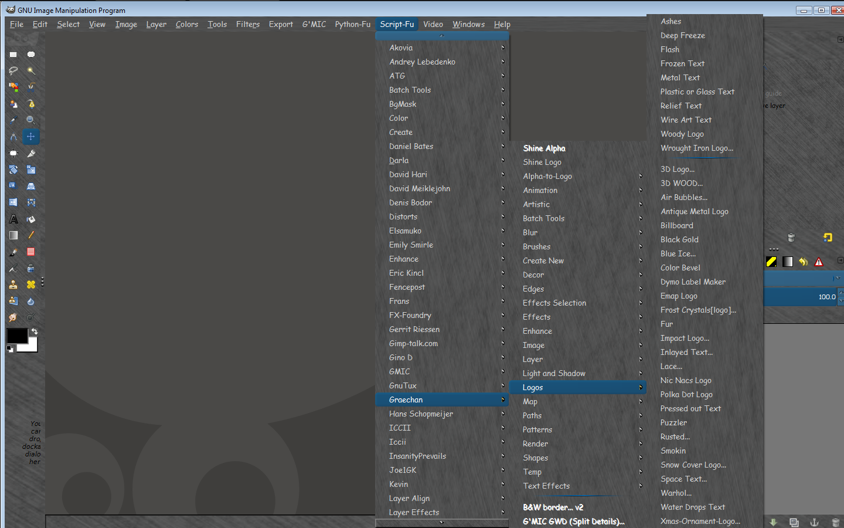844x528 pixels.
Task: Select the Ink tool
Action: pyautogui.click(x=31, y=268)
